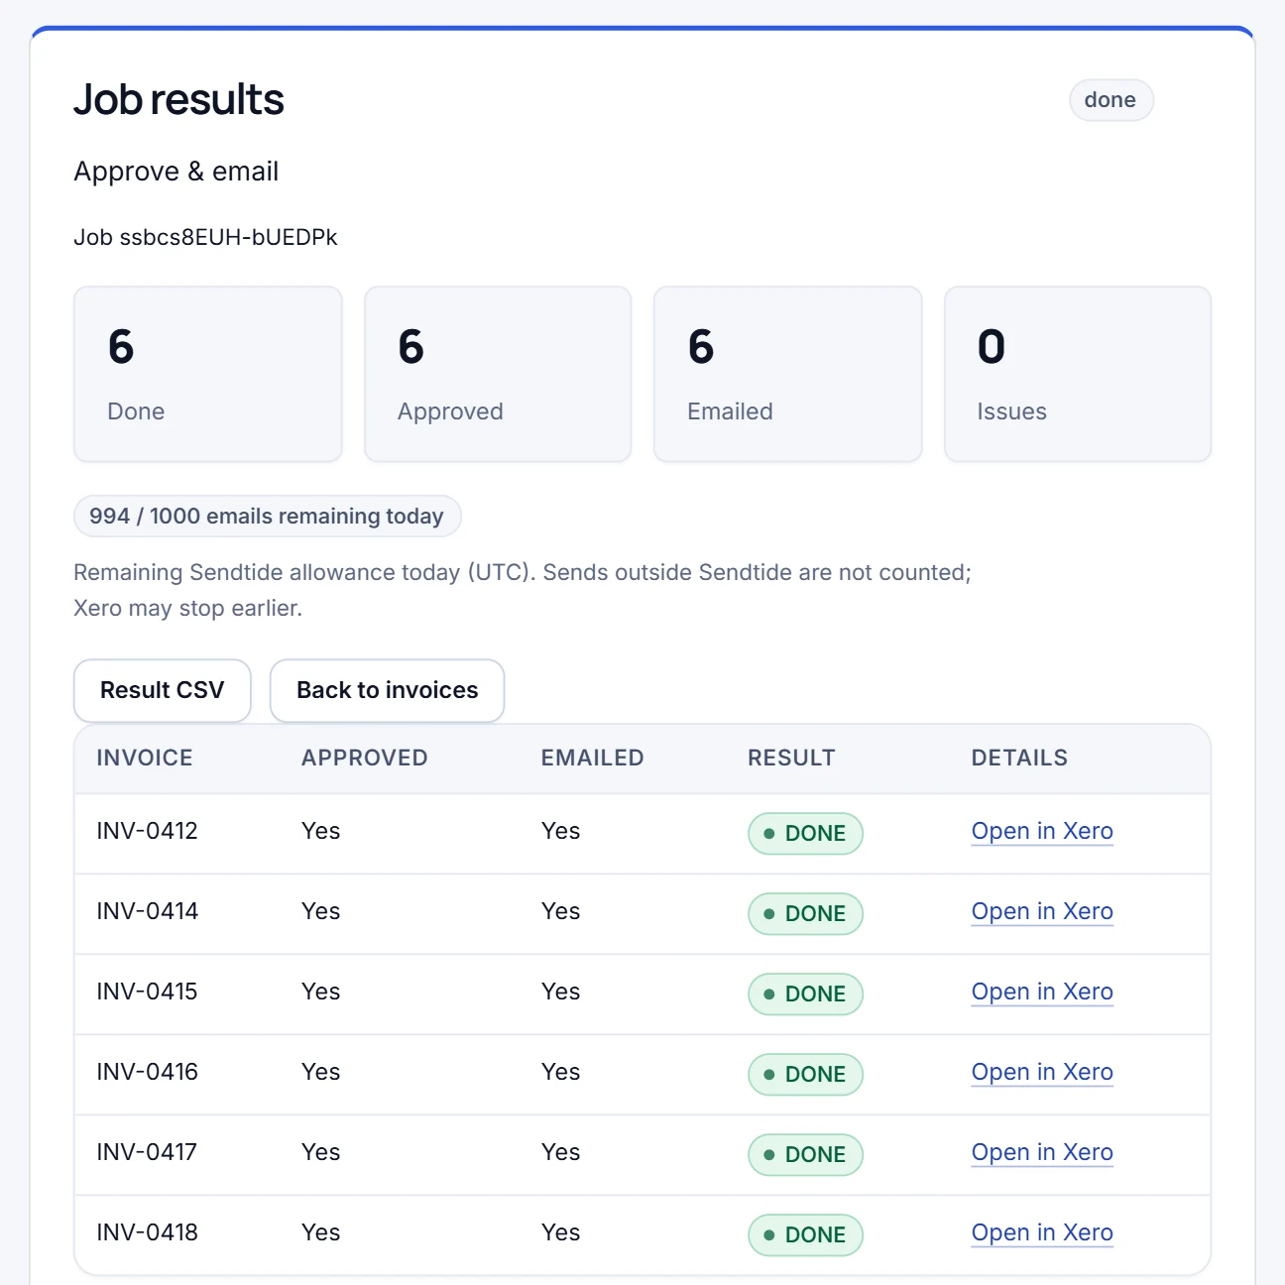Select the Approved count card
Viewport: 1285px width, 1285px height.
coord(498,374)
